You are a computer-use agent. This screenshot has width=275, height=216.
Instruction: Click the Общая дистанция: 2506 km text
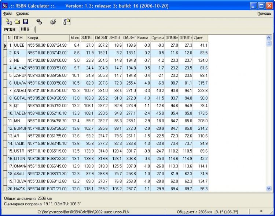[x=28, y=199]
